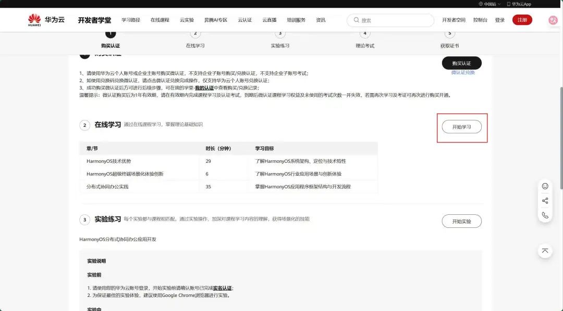
Task: Click the back-to-top arrow icon
Action: coord(545,251)
